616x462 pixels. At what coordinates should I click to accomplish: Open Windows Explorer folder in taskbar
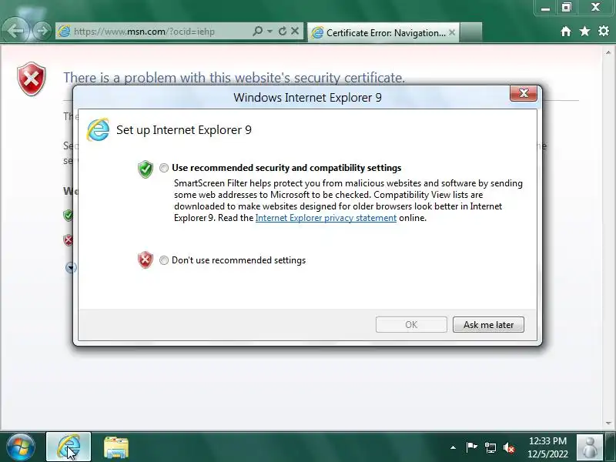[x=116, y=447]
